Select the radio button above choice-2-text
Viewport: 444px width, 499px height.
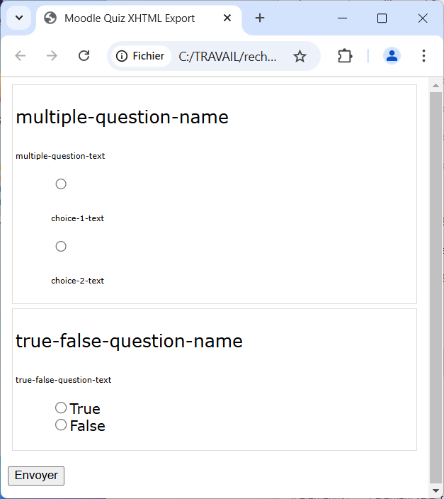point(61,247)
